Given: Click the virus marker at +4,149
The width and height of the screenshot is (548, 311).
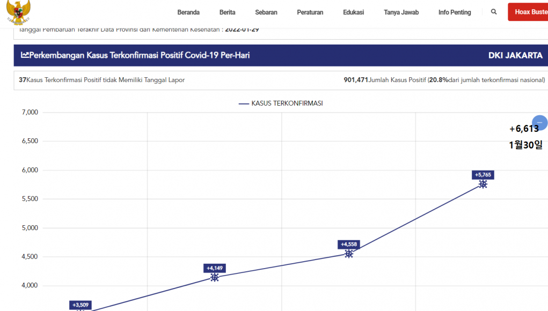Looking at the screenshot, I should [215, 277].
